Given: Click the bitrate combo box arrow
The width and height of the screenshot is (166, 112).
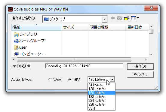Looking at the screenshot, I should point(112,79).
